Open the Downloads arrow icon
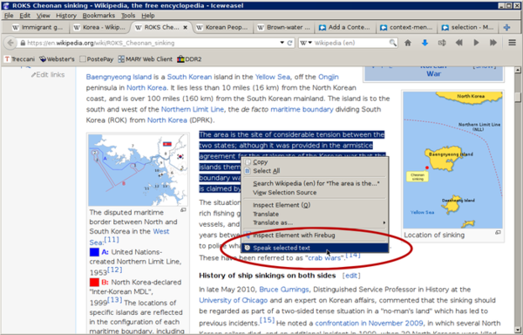 click(x=425, y=43)
